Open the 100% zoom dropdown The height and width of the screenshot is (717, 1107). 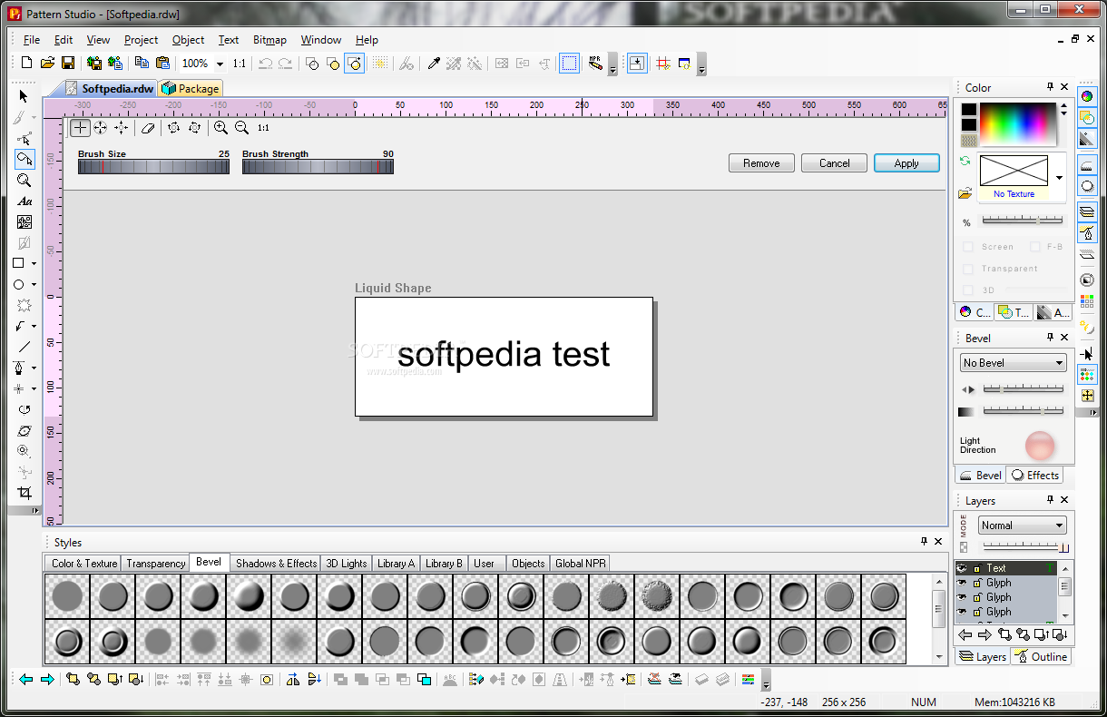[220, 64]
